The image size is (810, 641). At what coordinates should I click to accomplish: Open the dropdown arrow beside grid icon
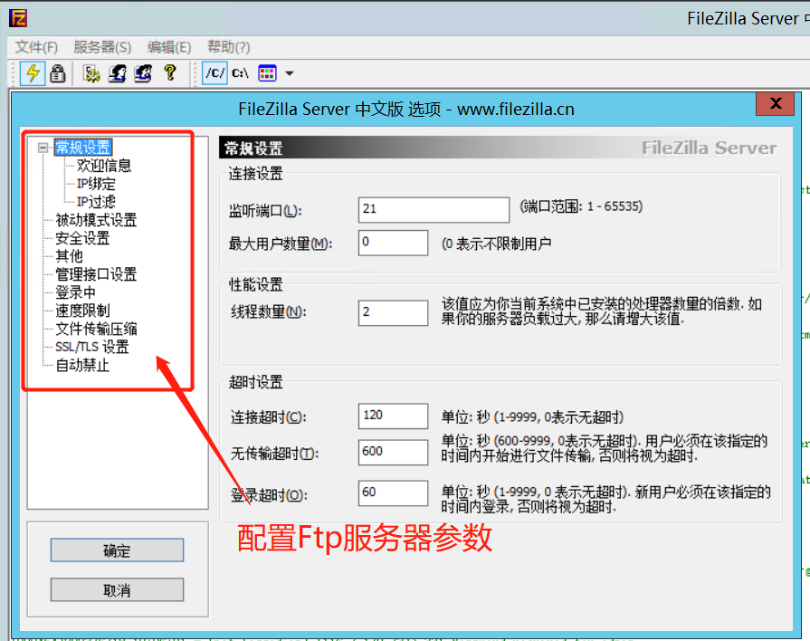290,73
